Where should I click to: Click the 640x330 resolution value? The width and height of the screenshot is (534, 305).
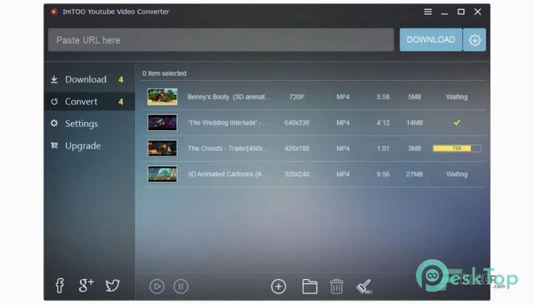(297, 123)
